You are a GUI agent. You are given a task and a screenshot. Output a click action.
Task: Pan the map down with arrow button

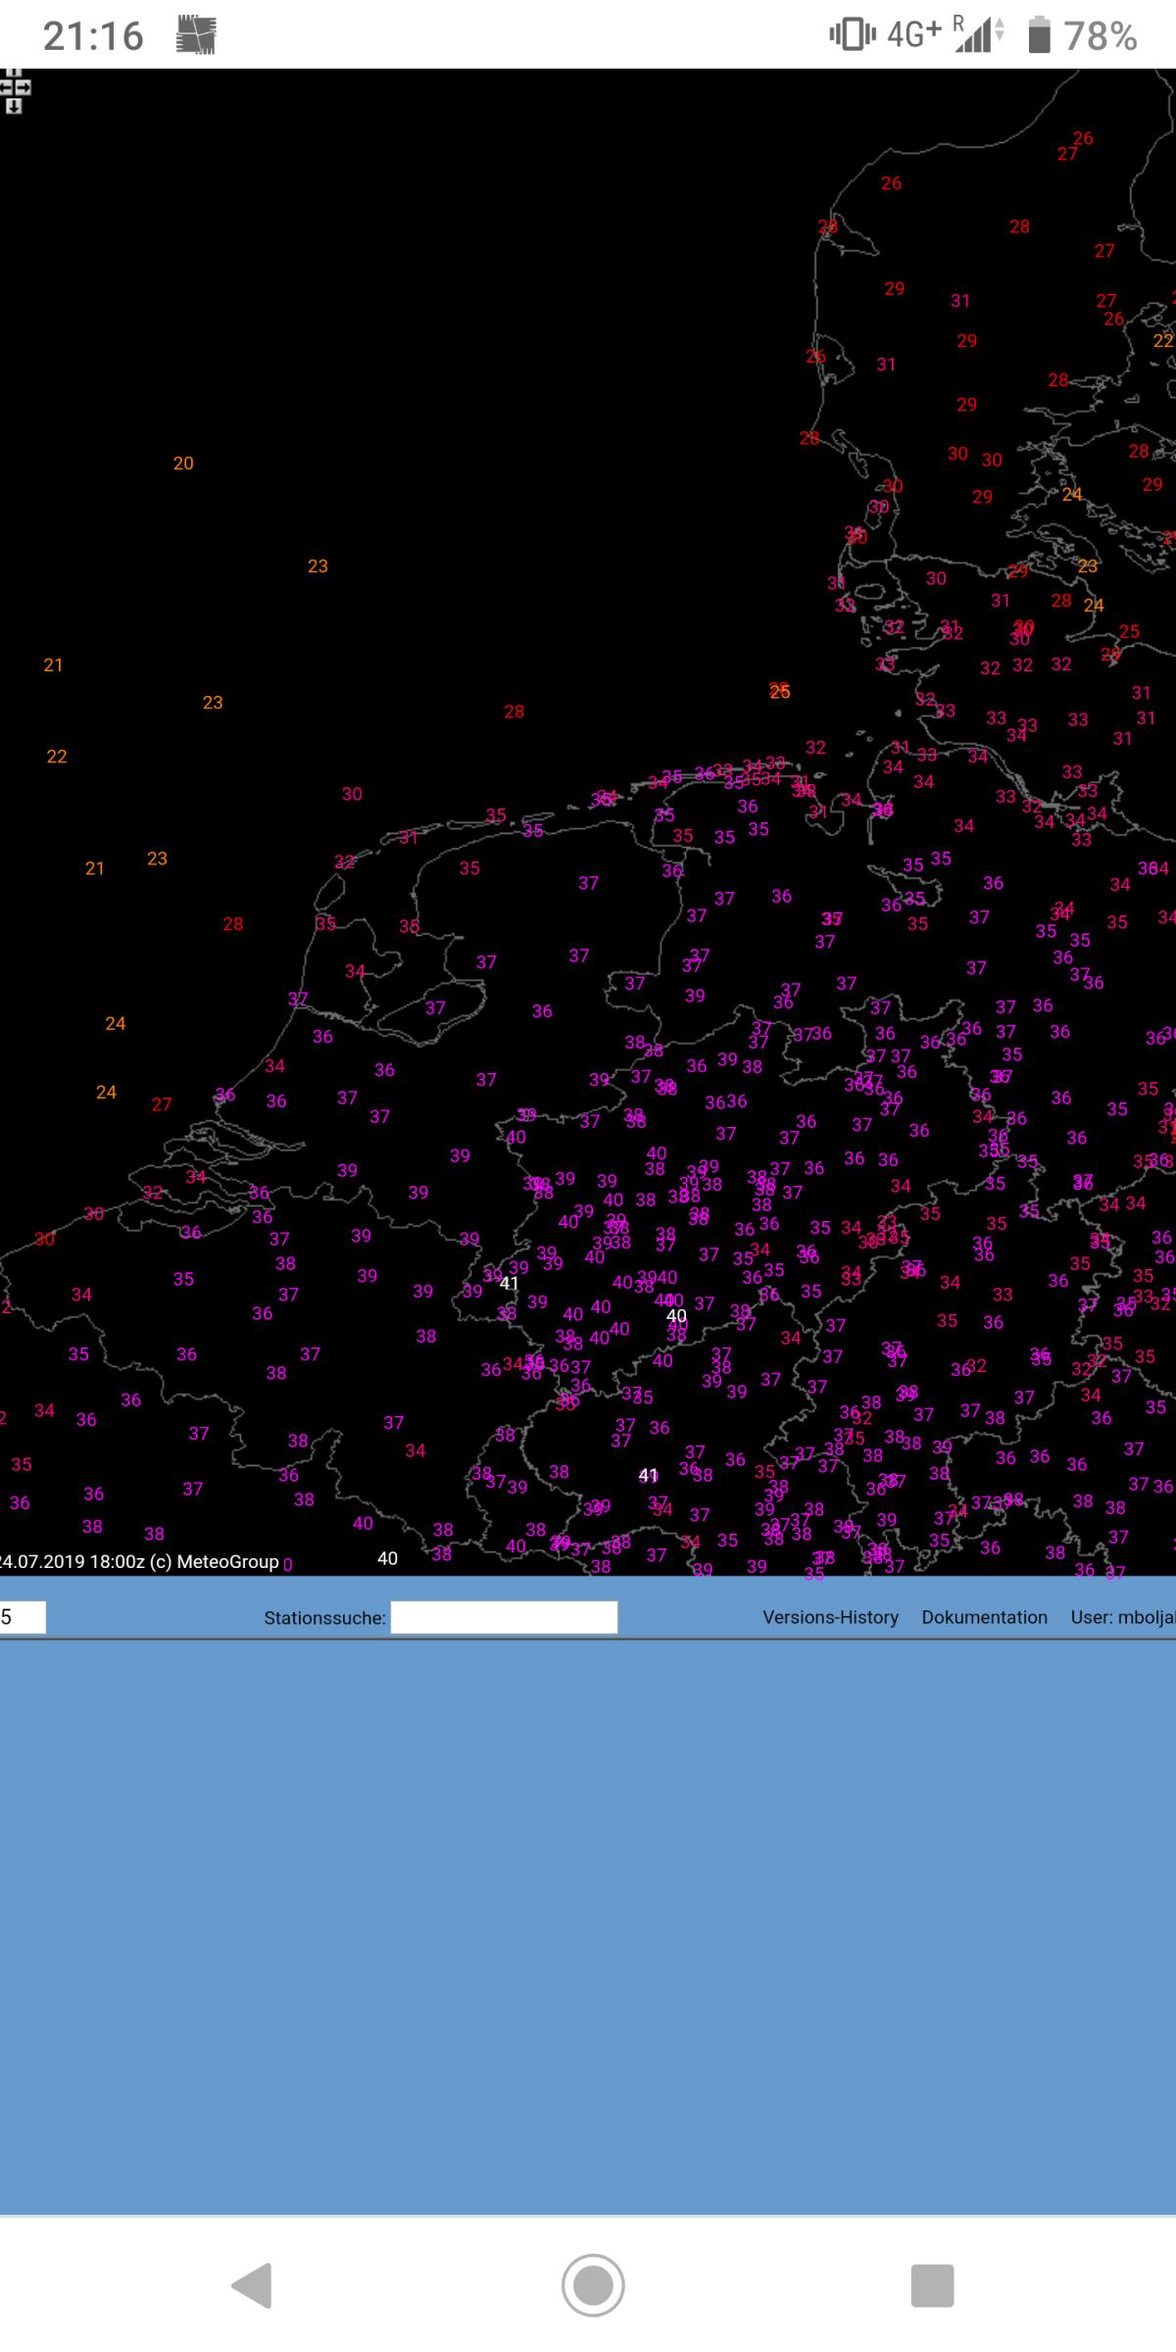[14, 106]
